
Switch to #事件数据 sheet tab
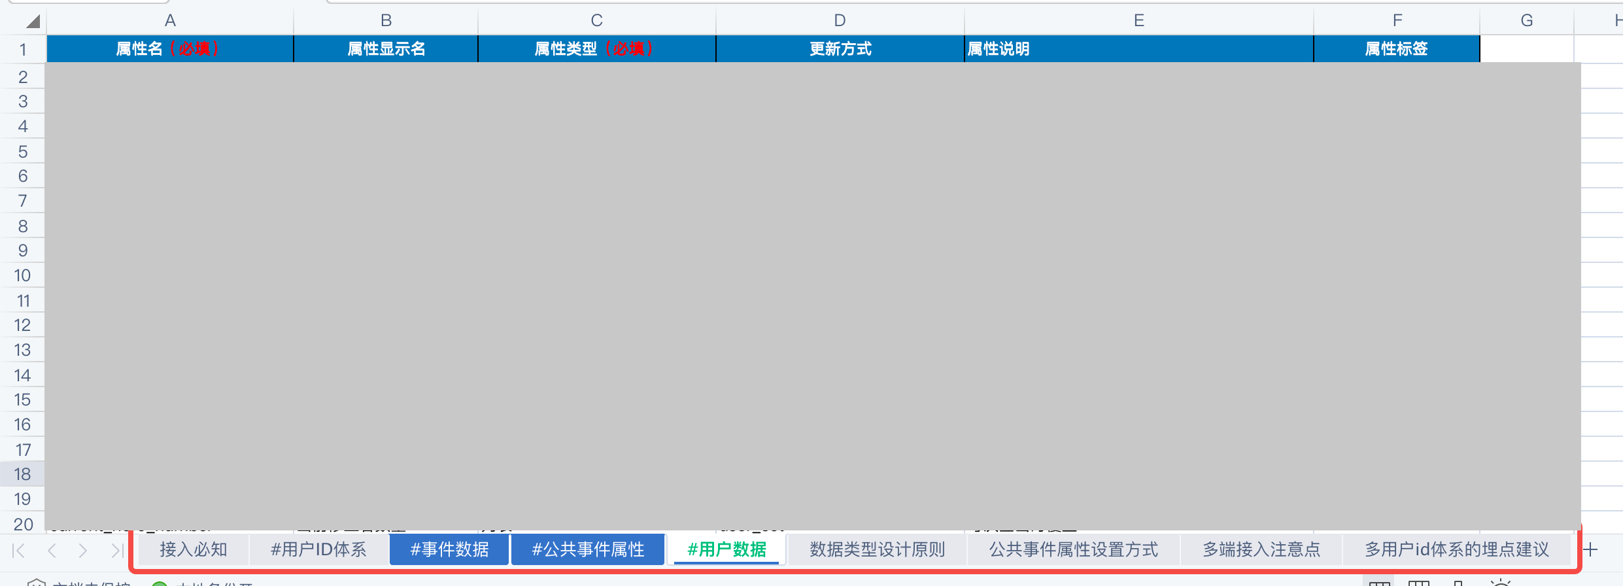[449, 549]
